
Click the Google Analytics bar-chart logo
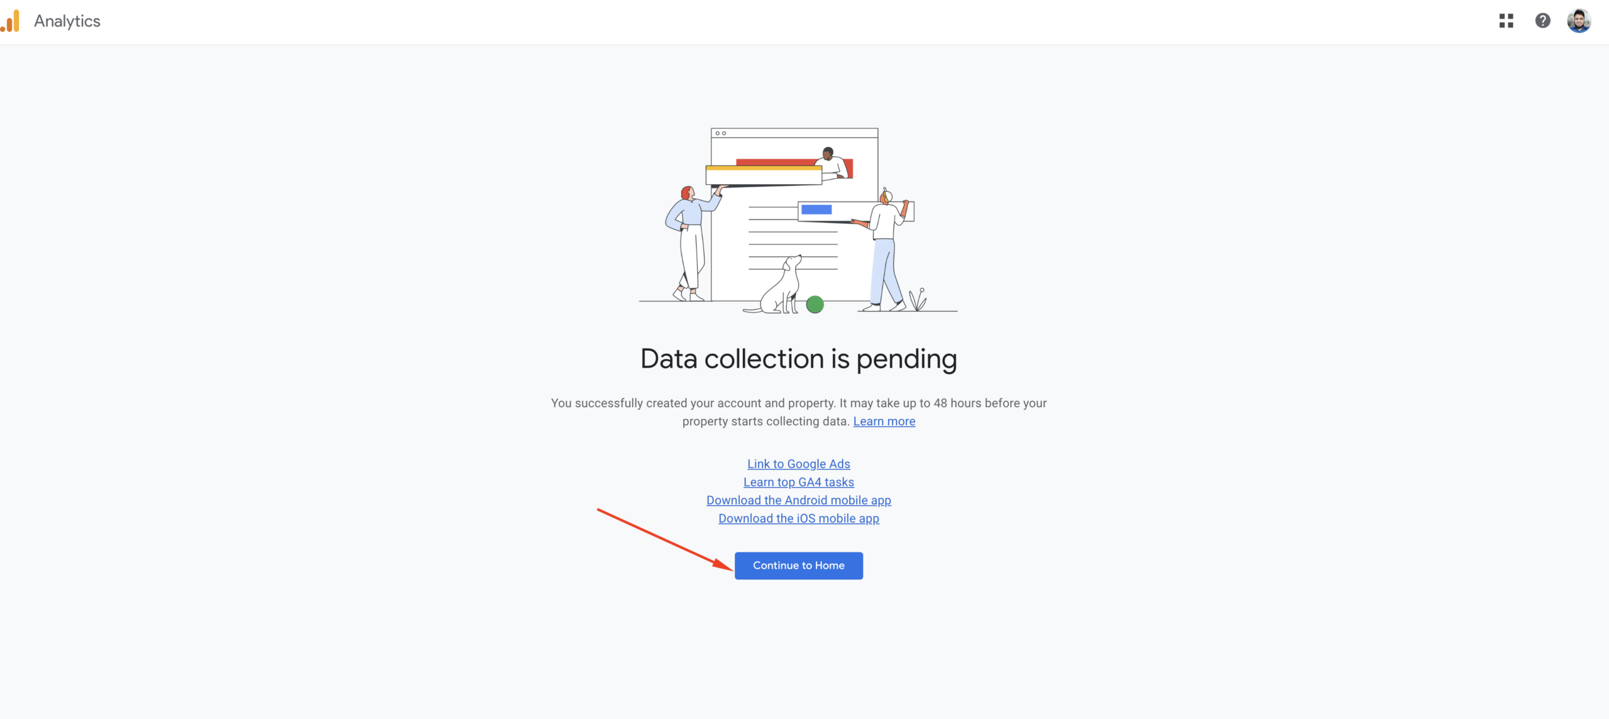coord(10,21)
